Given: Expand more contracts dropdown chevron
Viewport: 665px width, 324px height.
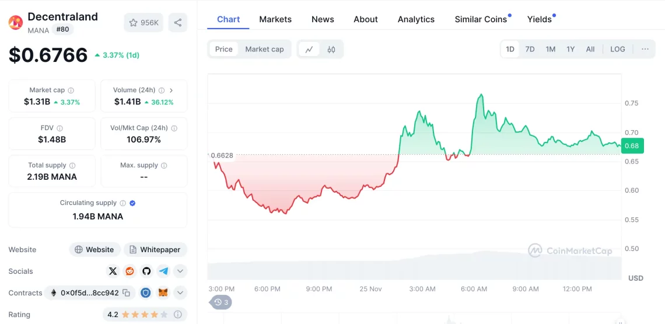Looking at the screenshot, I should (x=180, y=293).
